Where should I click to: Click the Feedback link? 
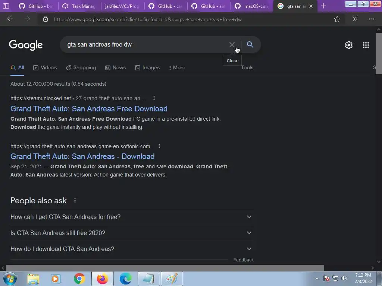pos(243,260)
